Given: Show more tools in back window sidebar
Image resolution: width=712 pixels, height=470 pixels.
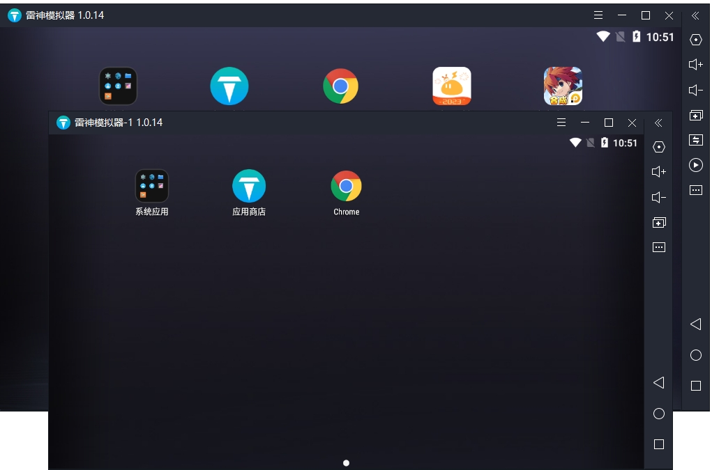Looking at the screenshot, I should (x=696, y=190).
